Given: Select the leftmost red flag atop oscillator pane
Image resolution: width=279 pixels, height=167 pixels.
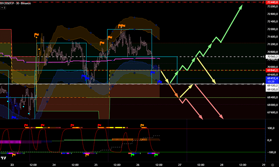Looking at the screenshot, I should click(27, 125).
